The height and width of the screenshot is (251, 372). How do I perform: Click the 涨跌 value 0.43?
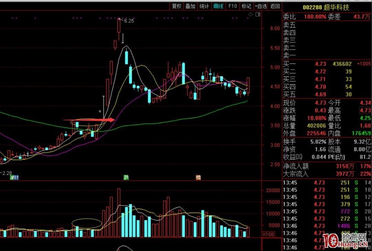click(x=321, y=110)
